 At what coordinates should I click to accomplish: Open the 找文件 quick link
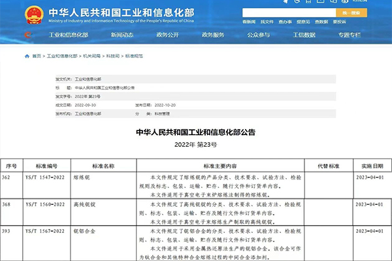(267, 22)
